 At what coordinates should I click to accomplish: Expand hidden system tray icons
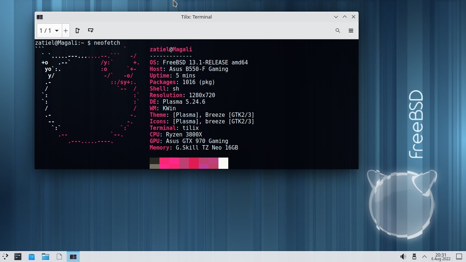(x=424, y=257)
